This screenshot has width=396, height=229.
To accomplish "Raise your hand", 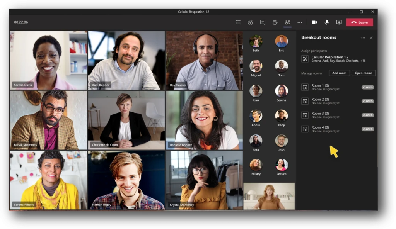I will 275,22.
